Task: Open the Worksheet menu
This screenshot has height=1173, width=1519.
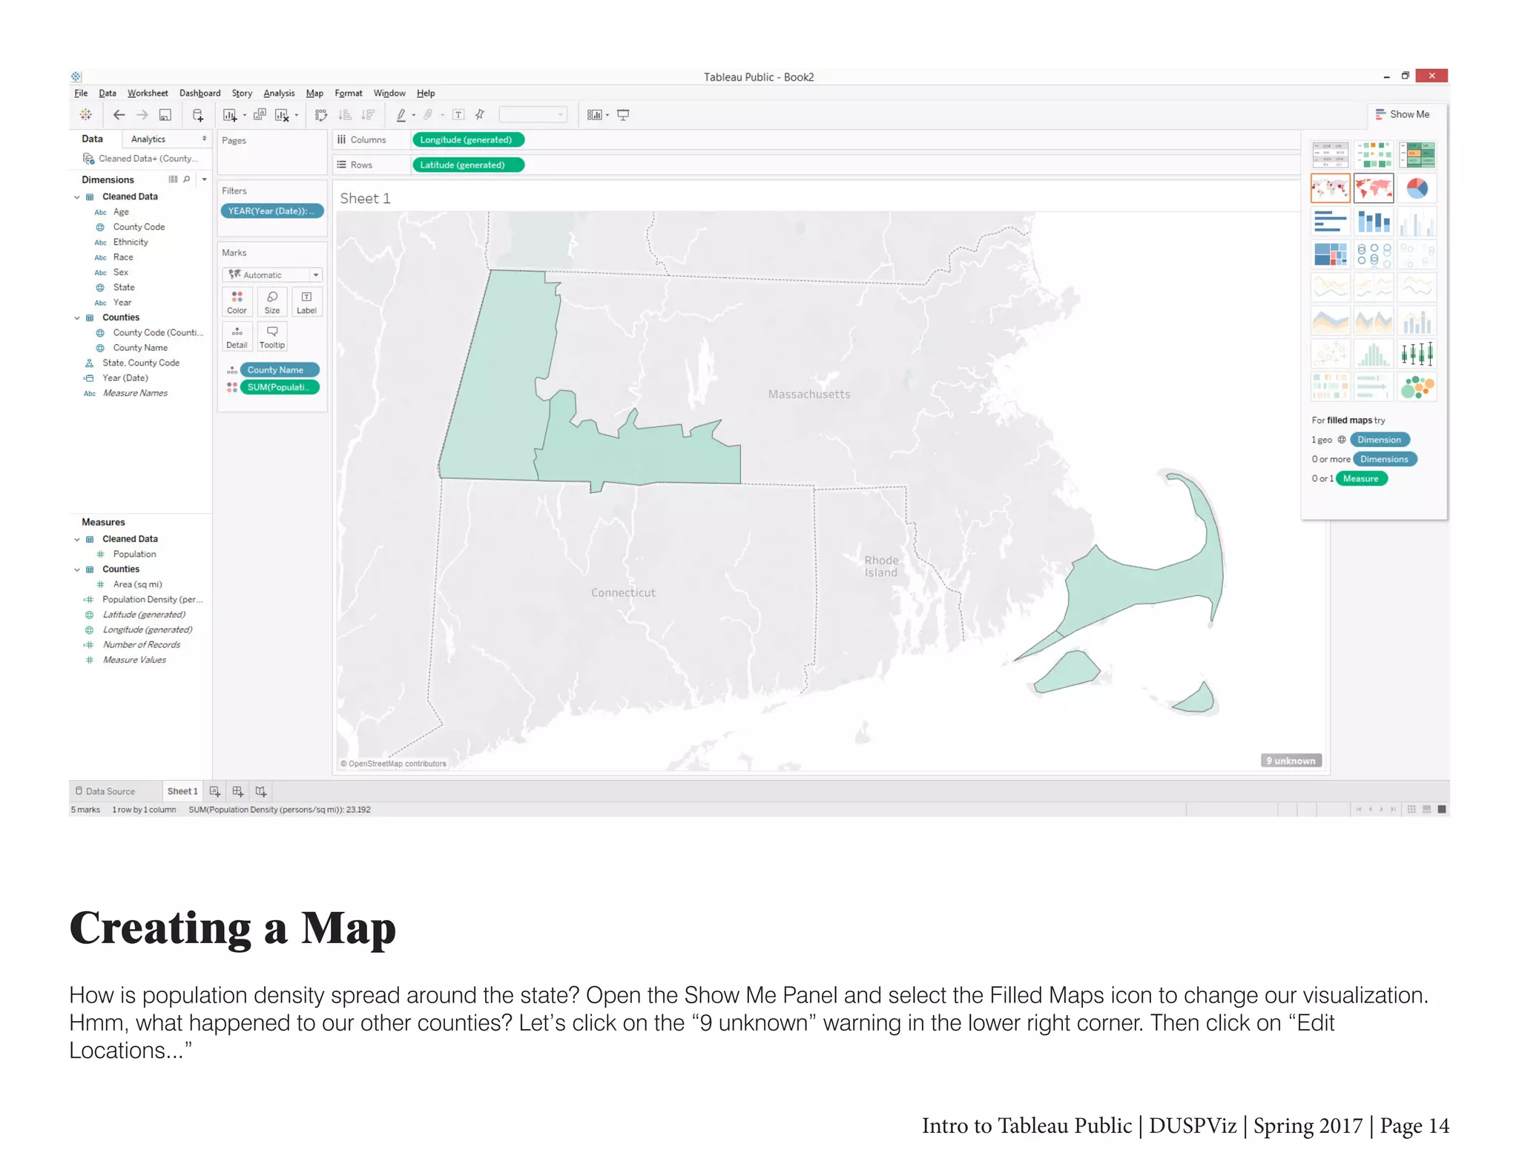Action: [148, 93]
